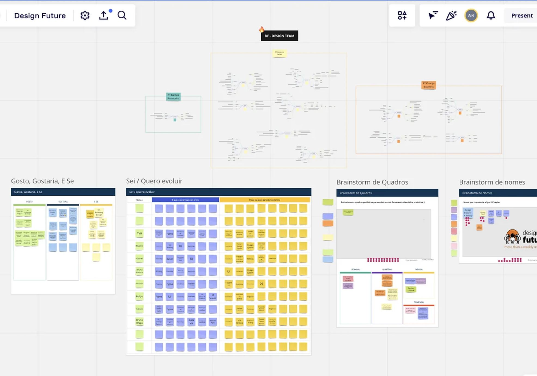537x376 pixels.
Task: Select the Brainstorm de Quadros frame title
Action: coord(372,182)
